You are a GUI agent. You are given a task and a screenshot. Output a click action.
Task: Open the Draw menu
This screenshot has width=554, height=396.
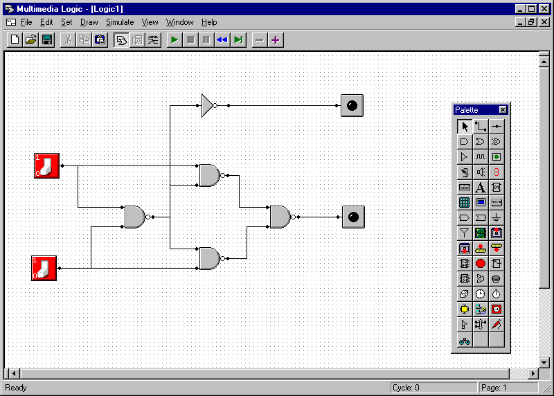point(89,22)
